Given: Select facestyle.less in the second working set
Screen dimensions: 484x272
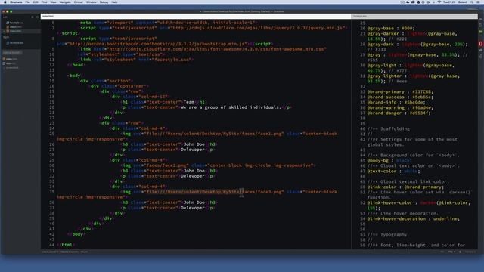Looking at the screenshot, I should [16, 43].
